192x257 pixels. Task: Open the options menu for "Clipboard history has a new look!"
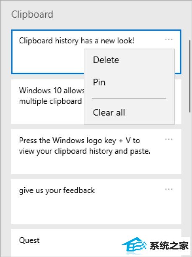[169, 39]
